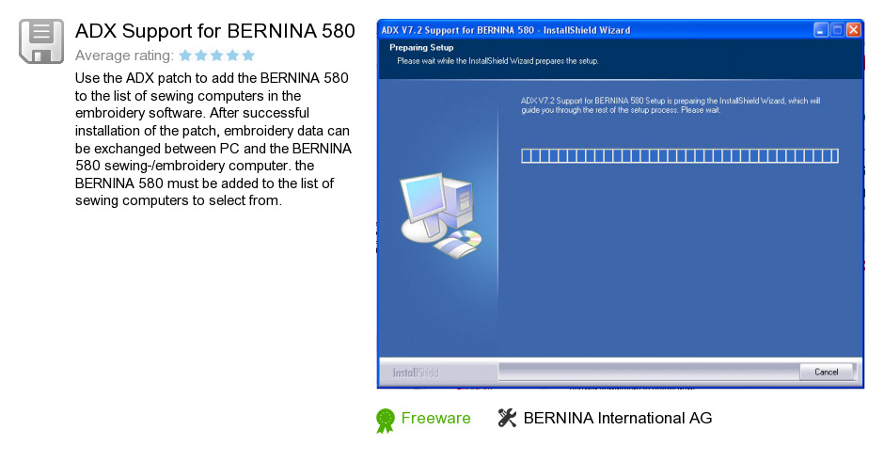Image resolution: width=884 pixels, height=462 pixels.
Task: Click the first rating star
Action: [185, 56]
